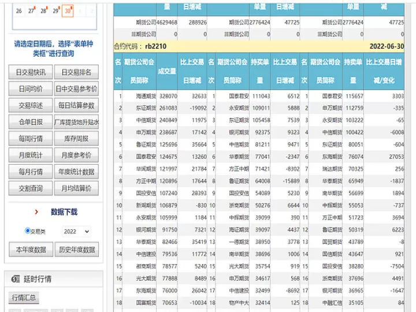The image size is (416, 312).
Task: Click volume cell 238687
Action: coord(168,132)
